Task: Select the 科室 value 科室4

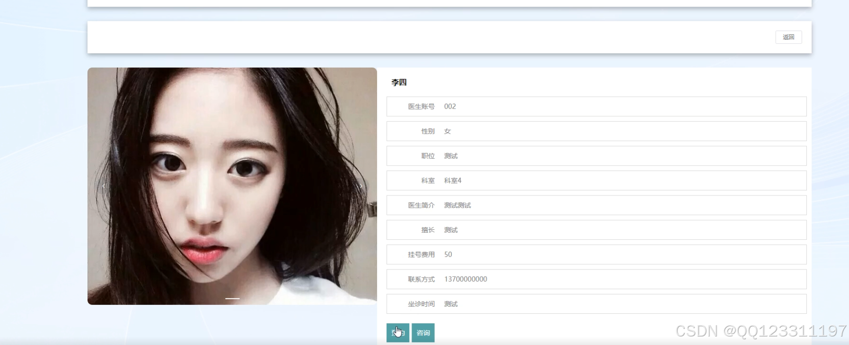Action: [x=453, y=180]
